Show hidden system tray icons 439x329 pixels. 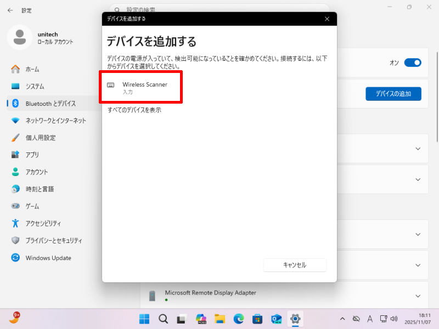[x=342, y=319]
